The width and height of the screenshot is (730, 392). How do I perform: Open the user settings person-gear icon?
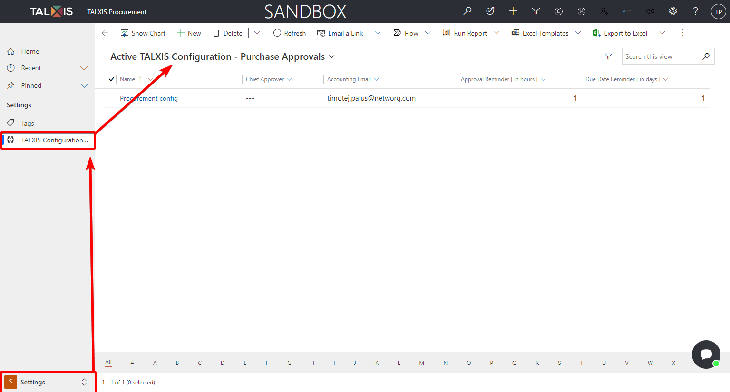point(604,11)
